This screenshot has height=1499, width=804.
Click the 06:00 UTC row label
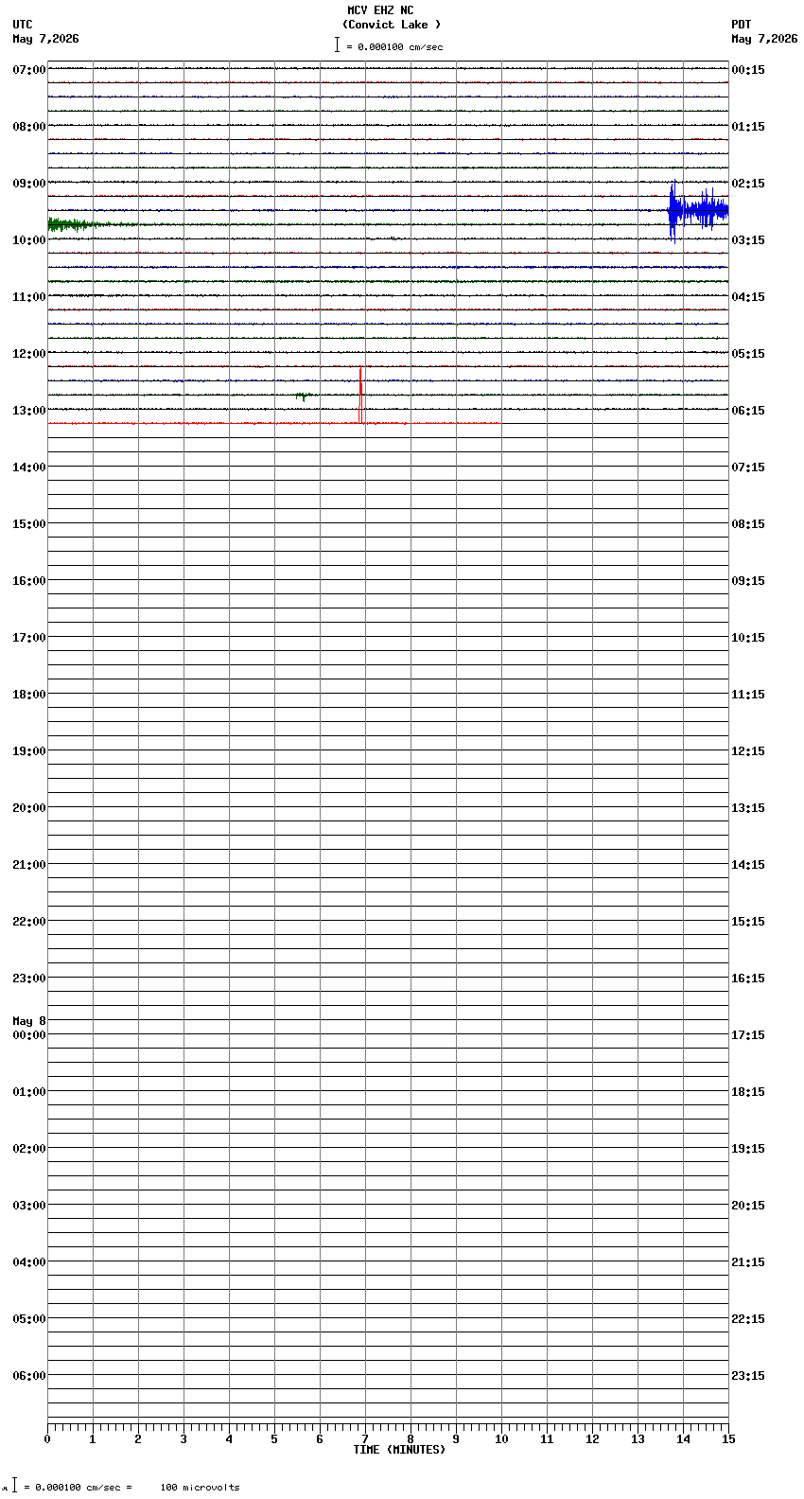(x=29, y=1376)
